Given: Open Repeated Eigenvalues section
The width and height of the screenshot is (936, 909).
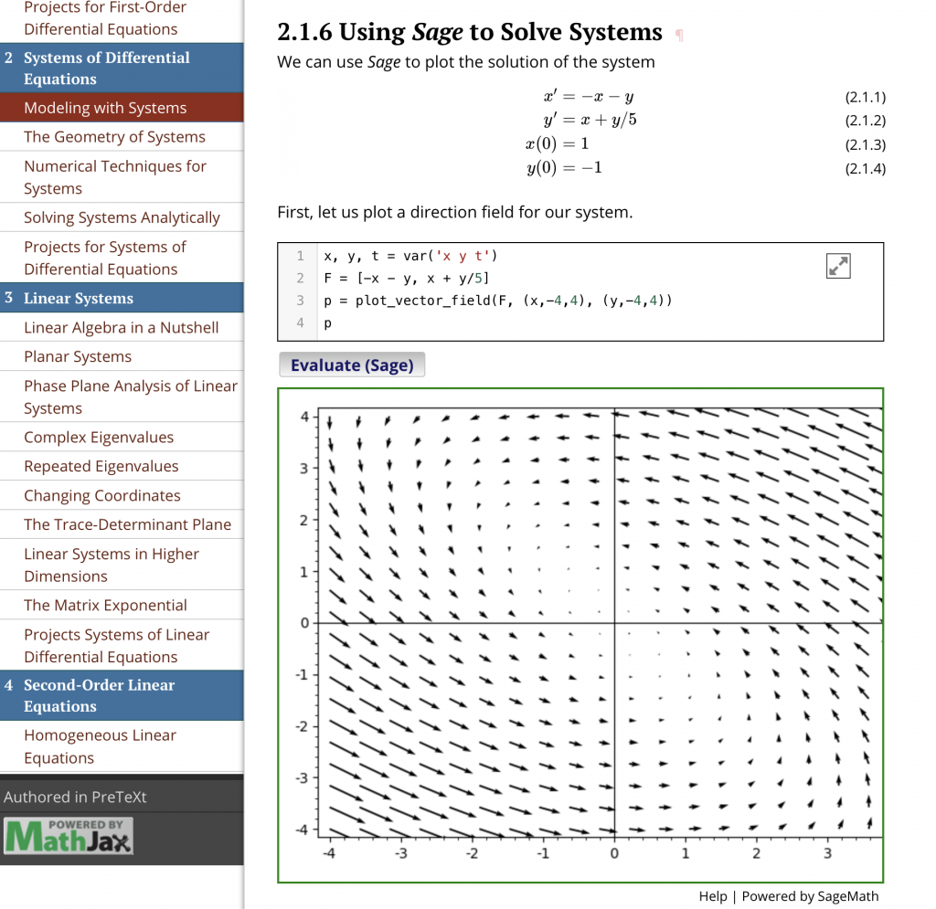Looking at the screenshot, I should 122,466.
